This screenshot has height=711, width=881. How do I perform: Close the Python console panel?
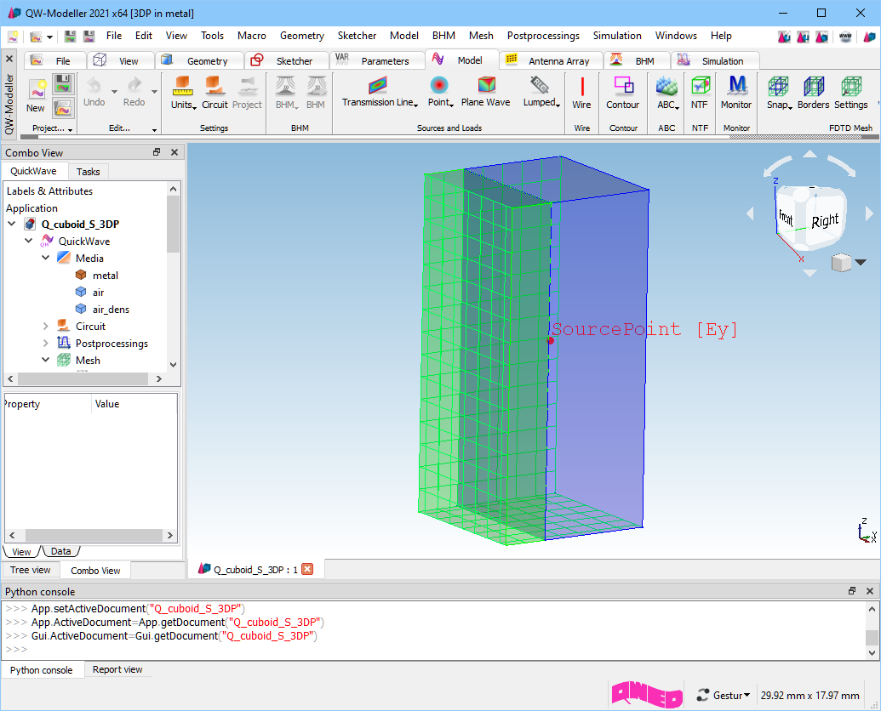869,591
